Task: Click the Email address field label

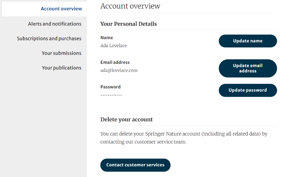Action: click(x=115, y=62)
